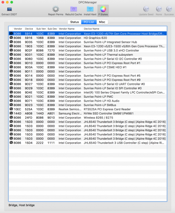Click magnifier icon for Wireless 8265 / 8275
The image size is (175, 213).
(x=11, y=118)
